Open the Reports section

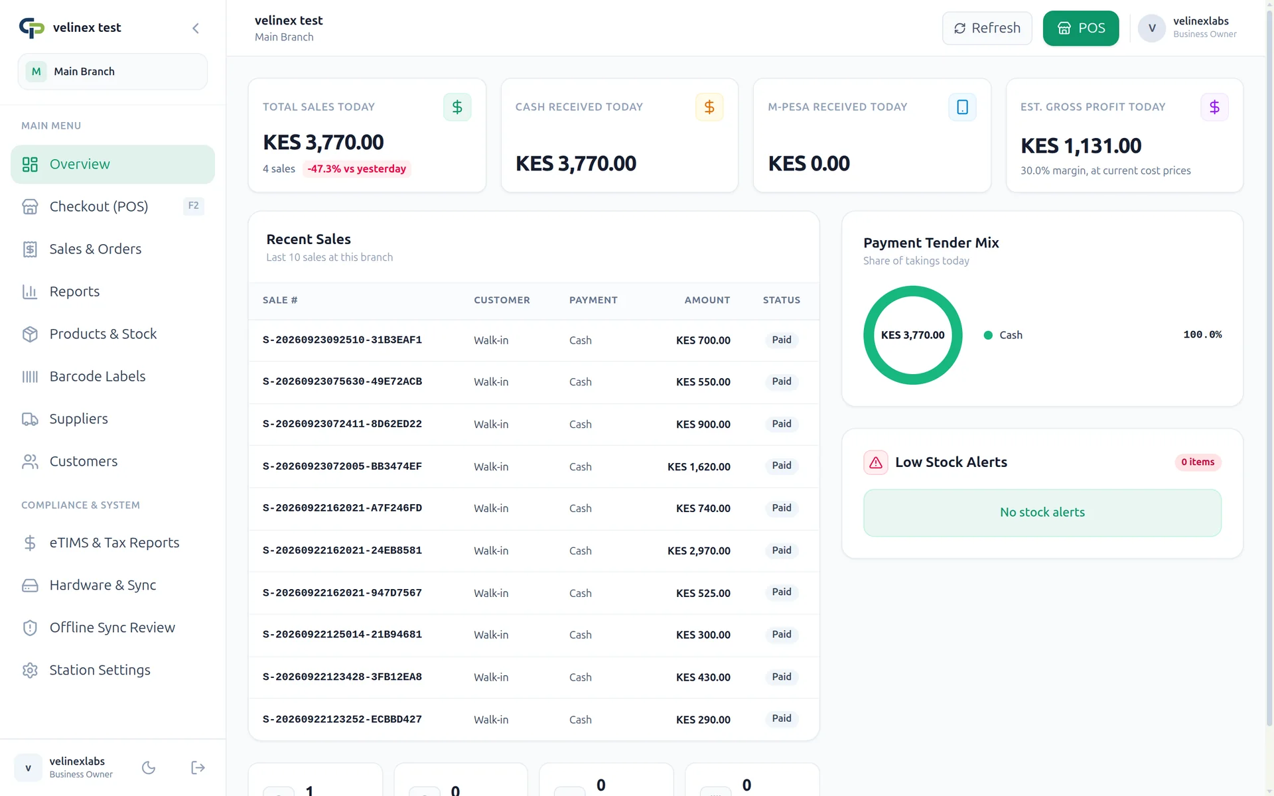[113, 292]
